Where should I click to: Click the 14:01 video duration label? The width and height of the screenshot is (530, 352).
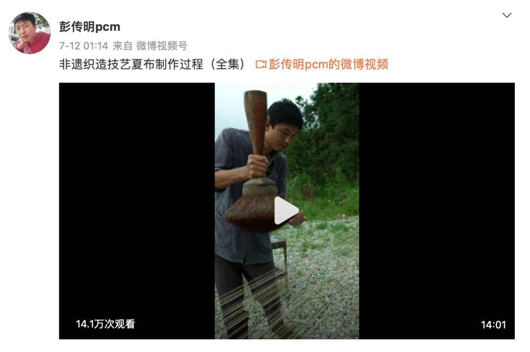tap(493, 325)
